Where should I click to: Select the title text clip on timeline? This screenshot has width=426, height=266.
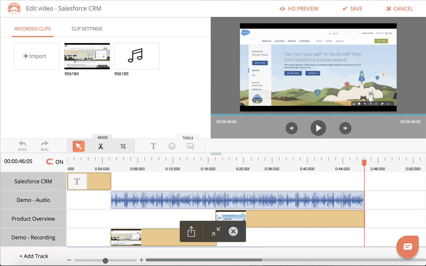(89, 181)
